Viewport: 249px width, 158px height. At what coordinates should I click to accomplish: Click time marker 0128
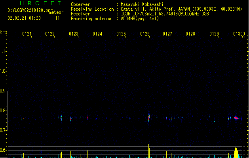point(190,34)
